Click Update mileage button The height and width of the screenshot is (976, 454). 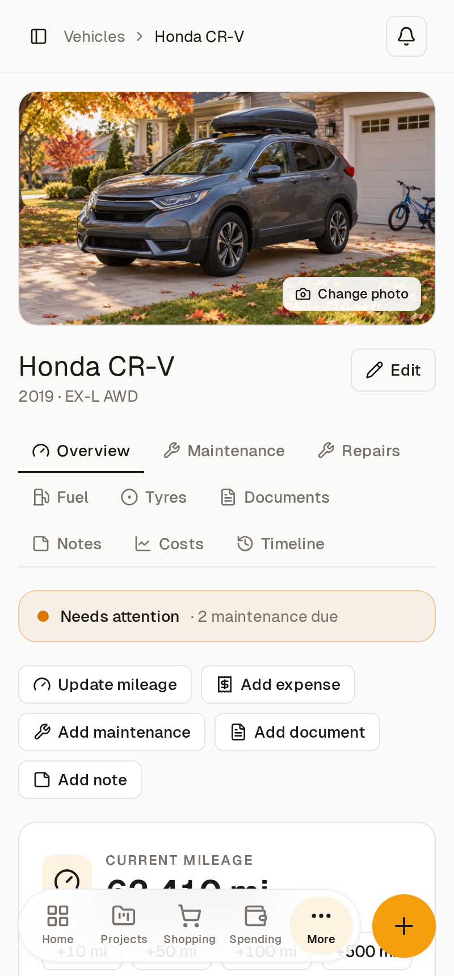click(105, 684)
